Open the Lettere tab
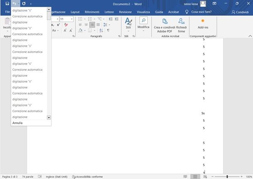Screen dimensions: 253x179 (109, 12)
